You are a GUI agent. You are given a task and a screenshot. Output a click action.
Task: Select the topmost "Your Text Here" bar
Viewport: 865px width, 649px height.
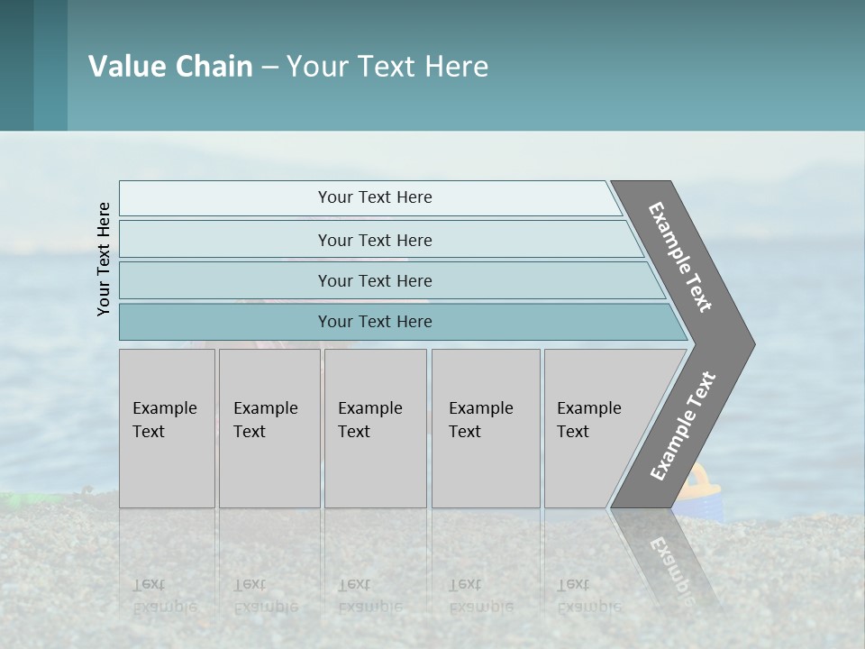click(x=374, y=197)
